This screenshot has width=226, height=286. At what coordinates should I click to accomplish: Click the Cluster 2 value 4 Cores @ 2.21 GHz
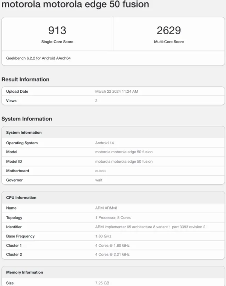(x=112, y=255)
